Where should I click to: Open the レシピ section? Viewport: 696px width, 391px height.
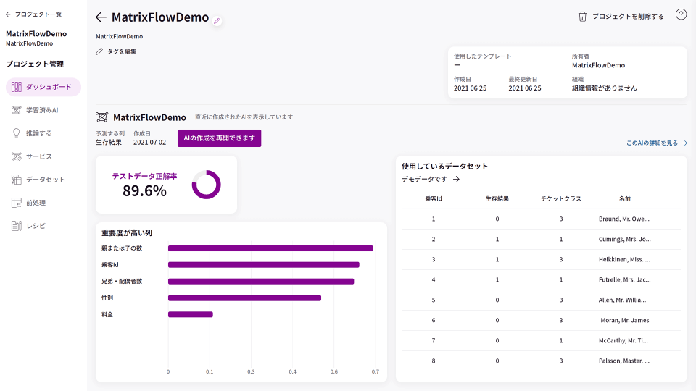pyautogui.click(x=43, y=226)
